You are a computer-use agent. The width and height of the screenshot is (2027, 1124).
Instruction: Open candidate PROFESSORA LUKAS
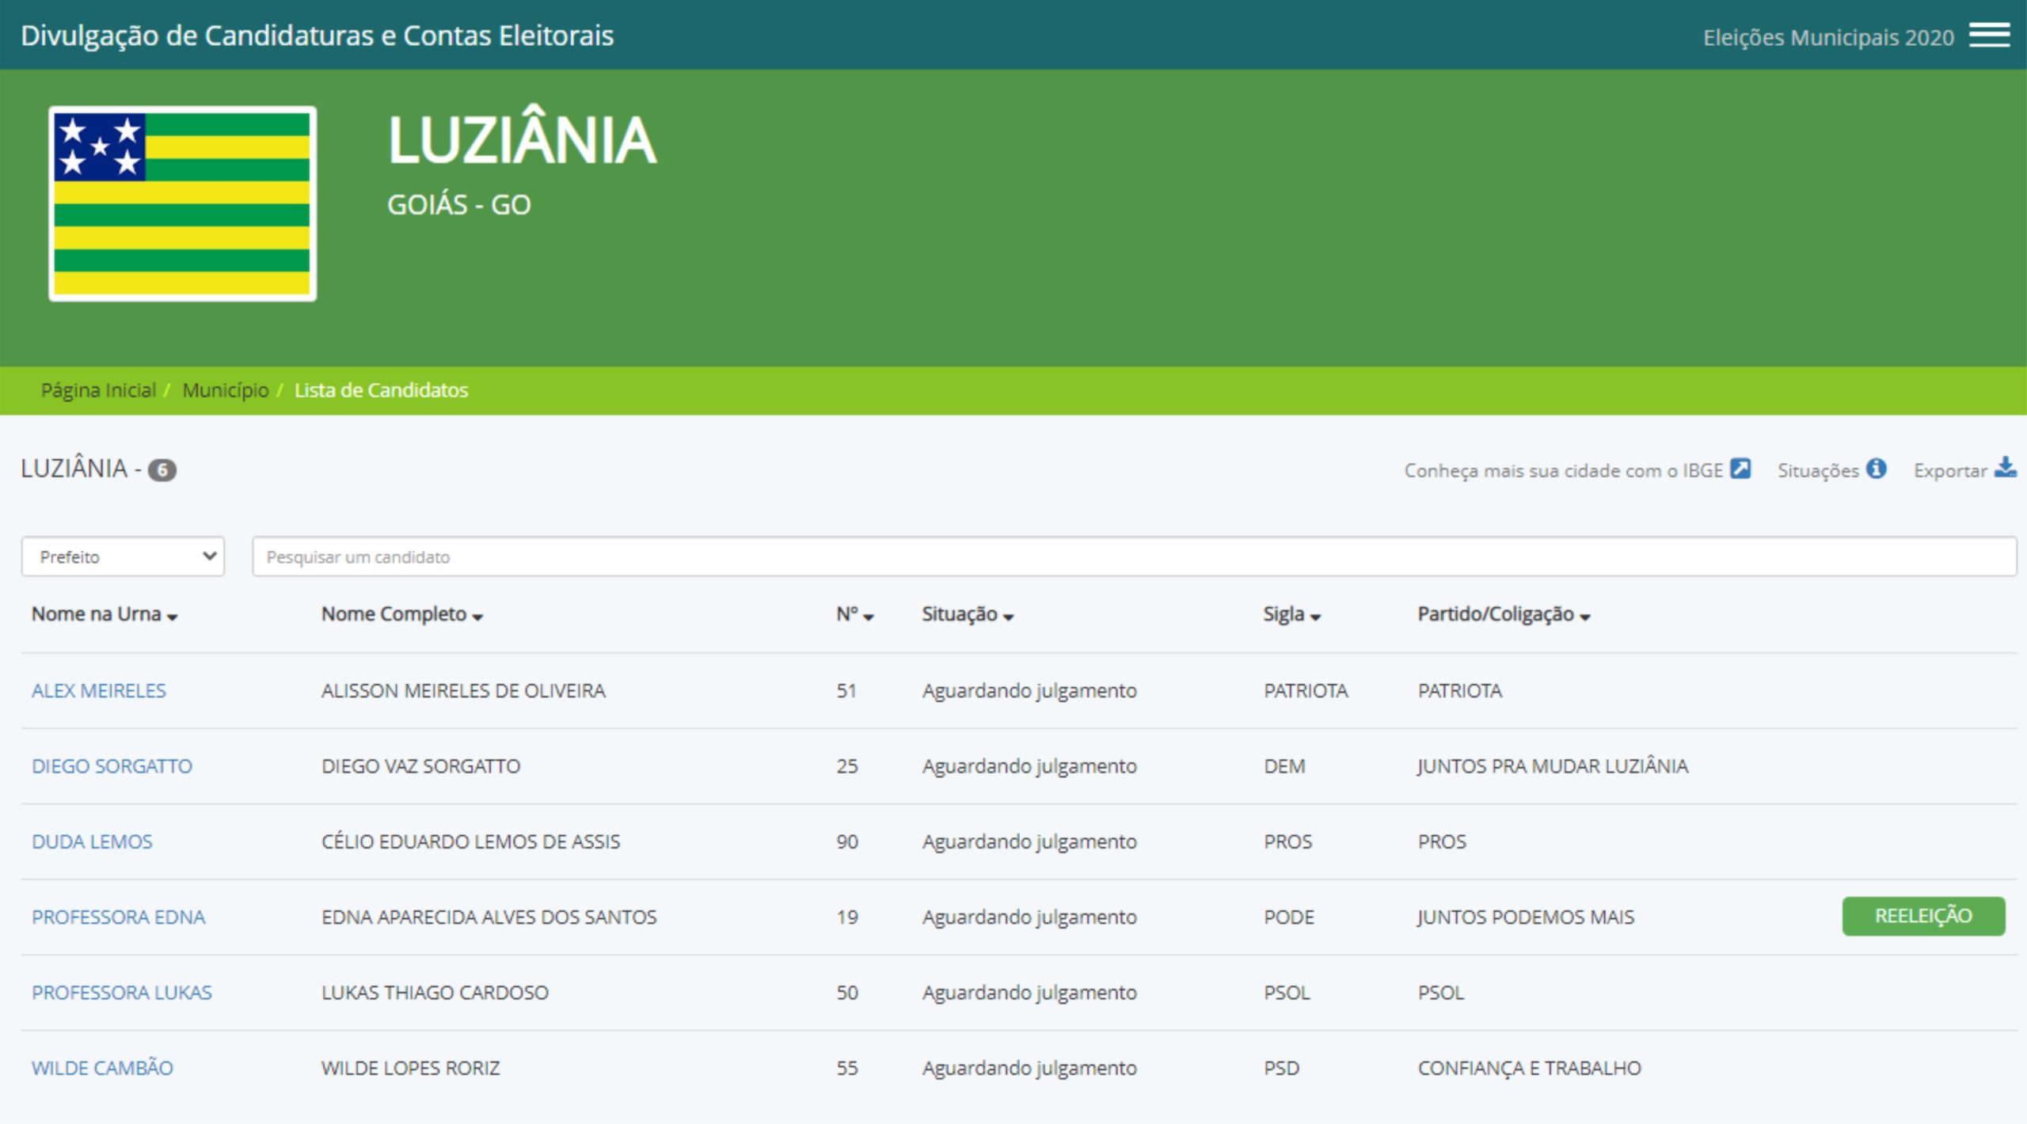point(122,993)
